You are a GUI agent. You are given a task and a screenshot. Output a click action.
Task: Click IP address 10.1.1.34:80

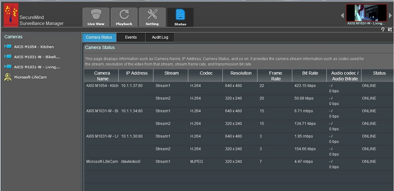[132, 111]
